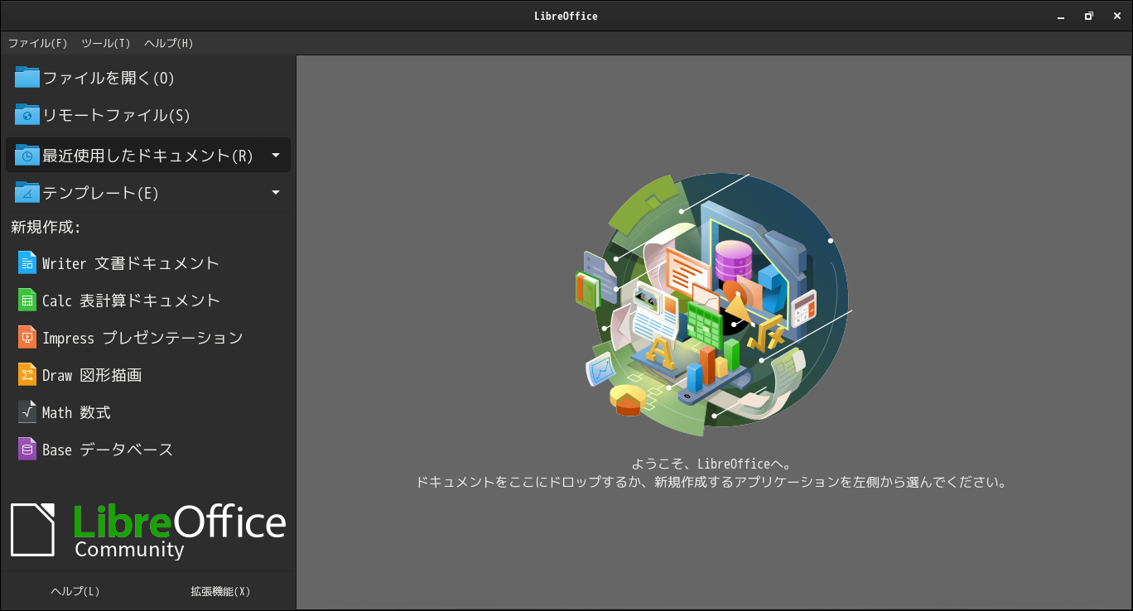
Task: Click the Writer document icon
Action: pos(27,262)
